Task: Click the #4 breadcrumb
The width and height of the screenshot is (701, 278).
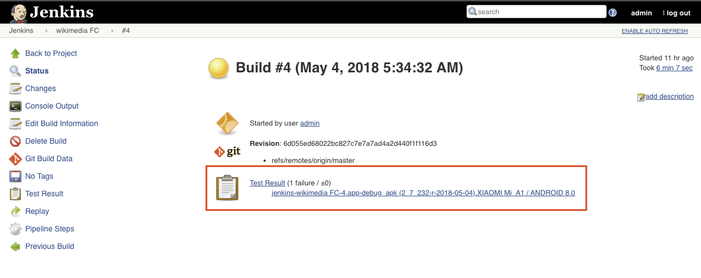Action: (126, 31)
